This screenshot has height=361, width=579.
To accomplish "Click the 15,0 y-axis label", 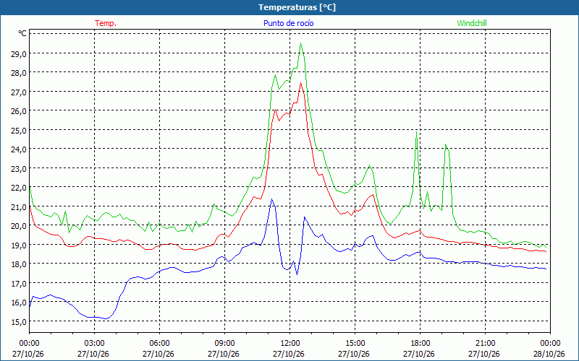I will [x=18, y=321].
